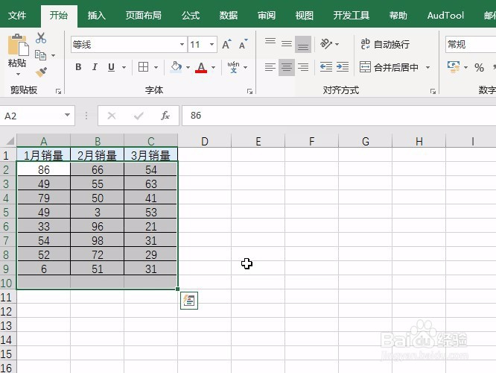Image resolution: width=496 pixels, height=373 pixels.
Task: Click the text orientation icon
Action: point(325,44)
